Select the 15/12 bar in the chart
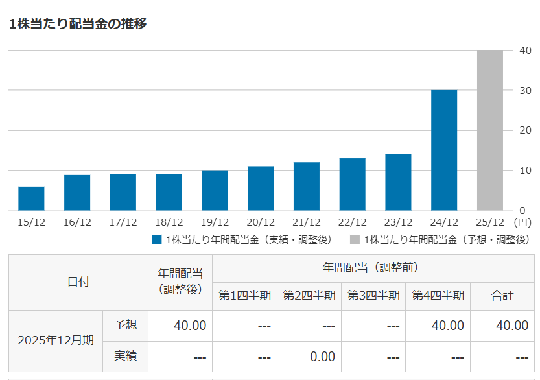Image resolution: width=540 pixels, height=380 pixels. coord(31,198)
